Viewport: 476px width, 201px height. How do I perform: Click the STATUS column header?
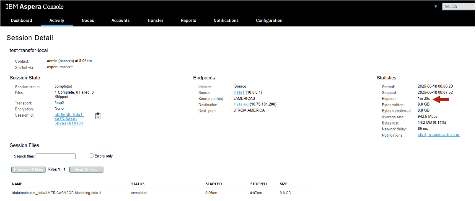pyautogui.click(x=137, y=184)
